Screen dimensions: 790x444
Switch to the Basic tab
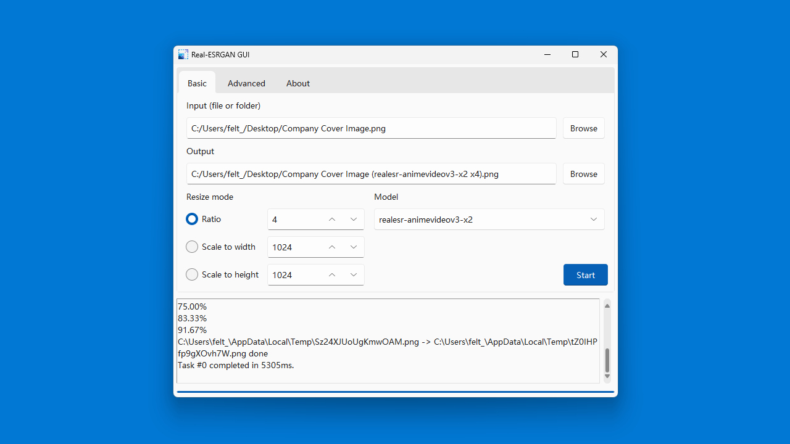(197, 83)
